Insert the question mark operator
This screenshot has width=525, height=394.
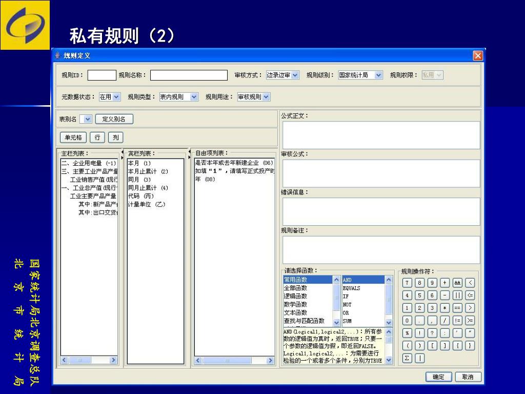432,333
